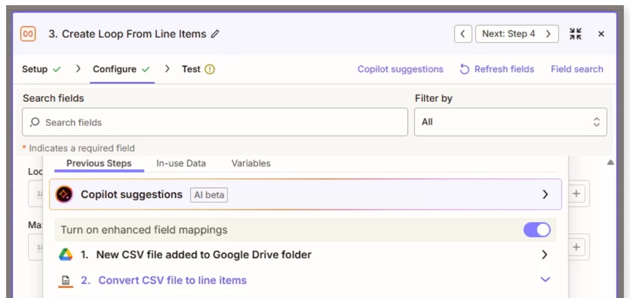
Task: Click the magnifier icon in Search fields
Action: [x=34, y=122]
